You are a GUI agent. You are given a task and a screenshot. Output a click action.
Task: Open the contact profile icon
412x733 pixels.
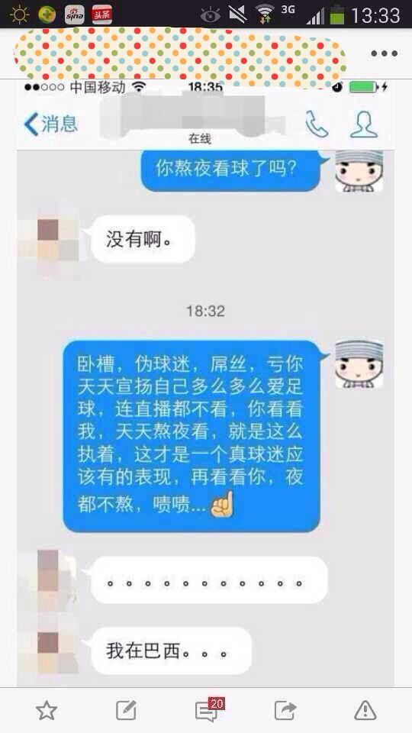tap(364, 124)
